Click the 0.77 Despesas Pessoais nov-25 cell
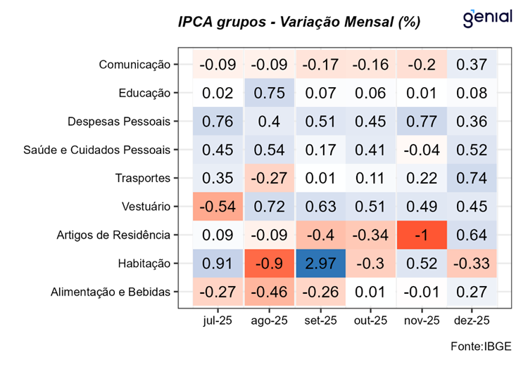This screenshot has height=369, width=528. (x=421, y=122)
